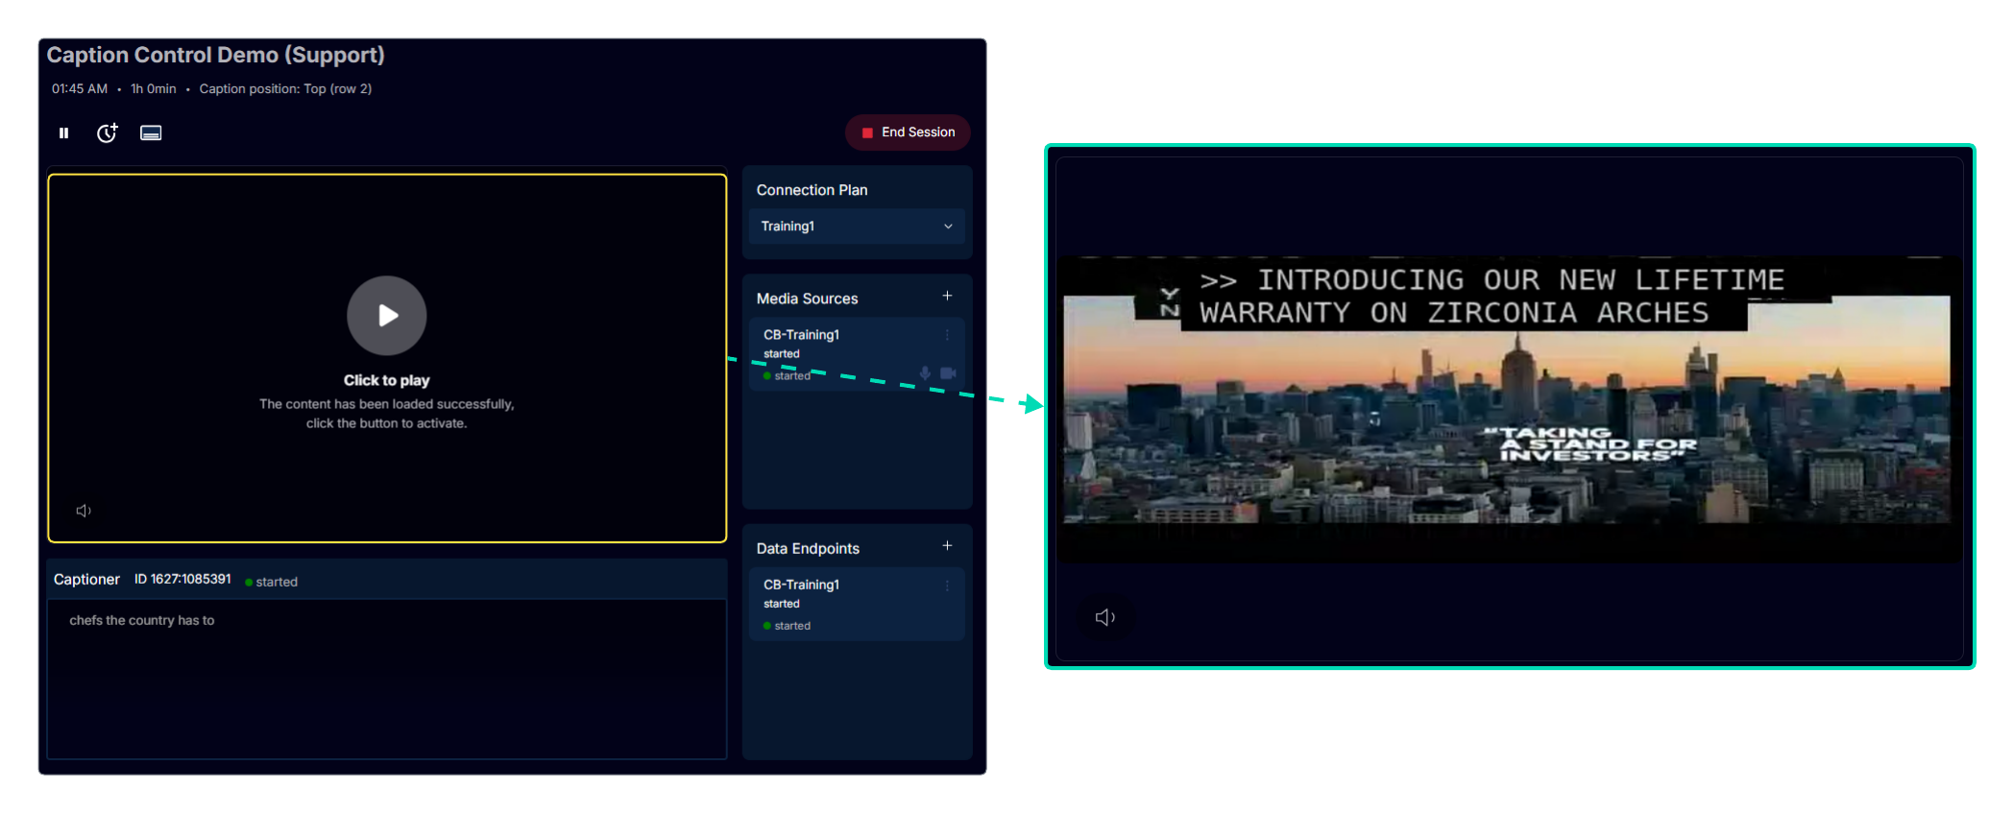Open the caption position settings icon
The height and width of the screenshot is (813, 2013).
tap(151, 133)
